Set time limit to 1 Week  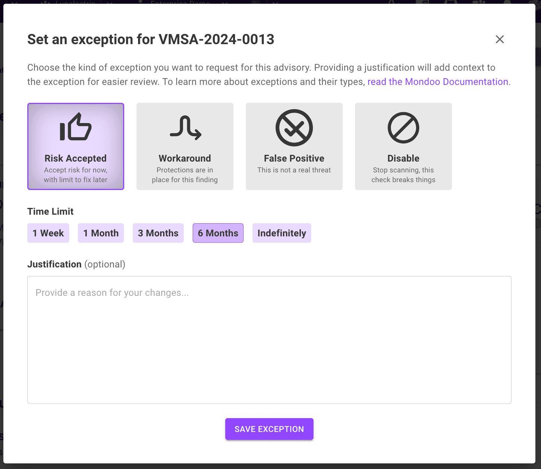pyautogui.click(x=48, y=233)
